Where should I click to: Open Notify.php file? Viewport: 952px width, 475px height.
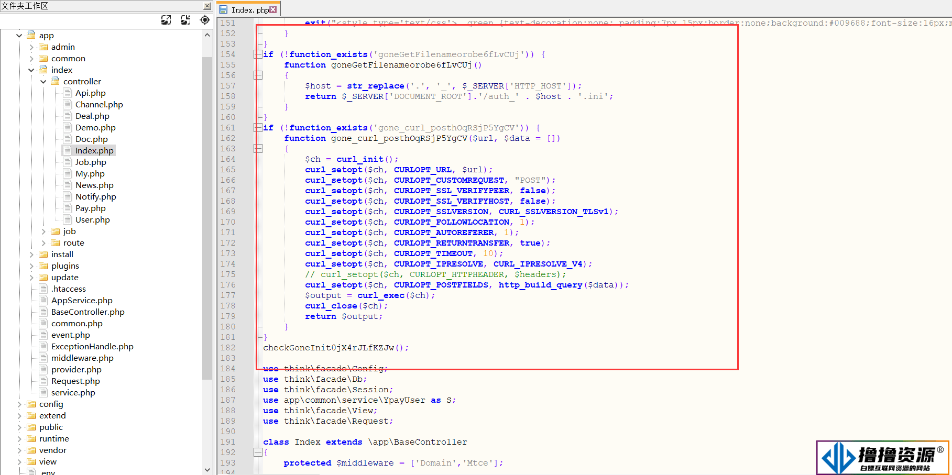[95, 197]
